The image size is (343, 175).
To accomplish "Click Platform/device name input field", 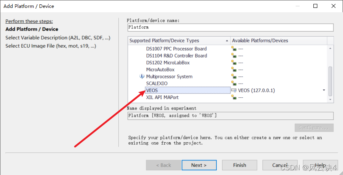I will click(x=231, y=28).
